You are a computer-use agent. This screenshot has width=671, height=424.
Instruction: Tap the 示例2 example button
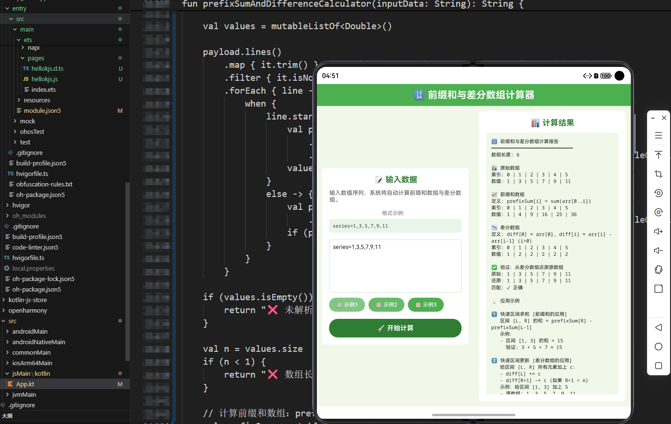(x=386, y=304)
